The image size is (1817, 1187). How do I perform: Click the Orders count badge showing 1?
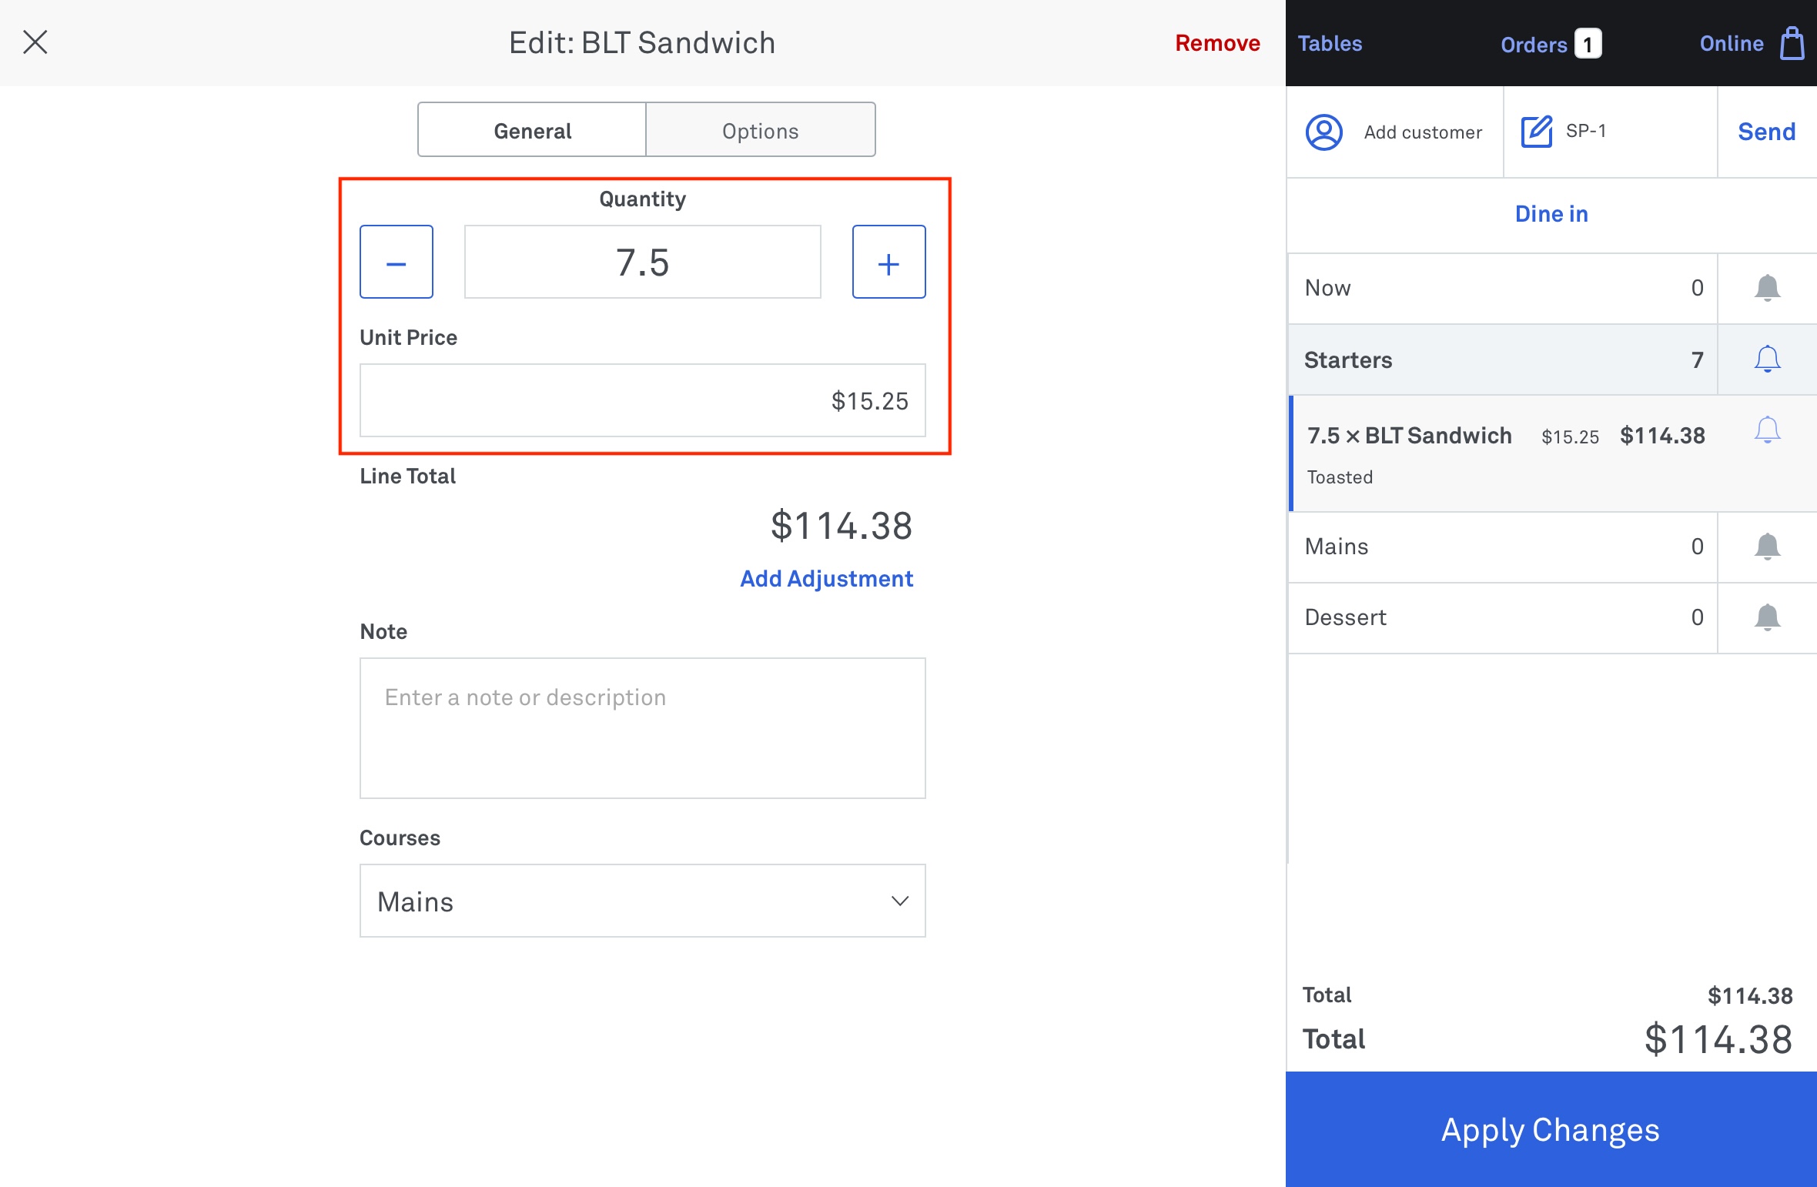click(x=1588, y=44)
